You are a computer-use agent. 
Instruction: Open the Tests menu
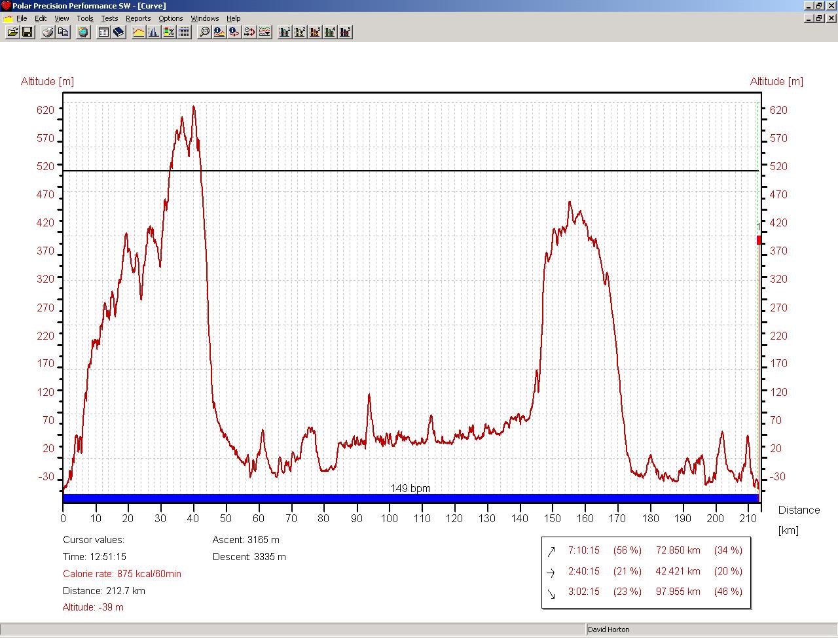click(109, 18)
